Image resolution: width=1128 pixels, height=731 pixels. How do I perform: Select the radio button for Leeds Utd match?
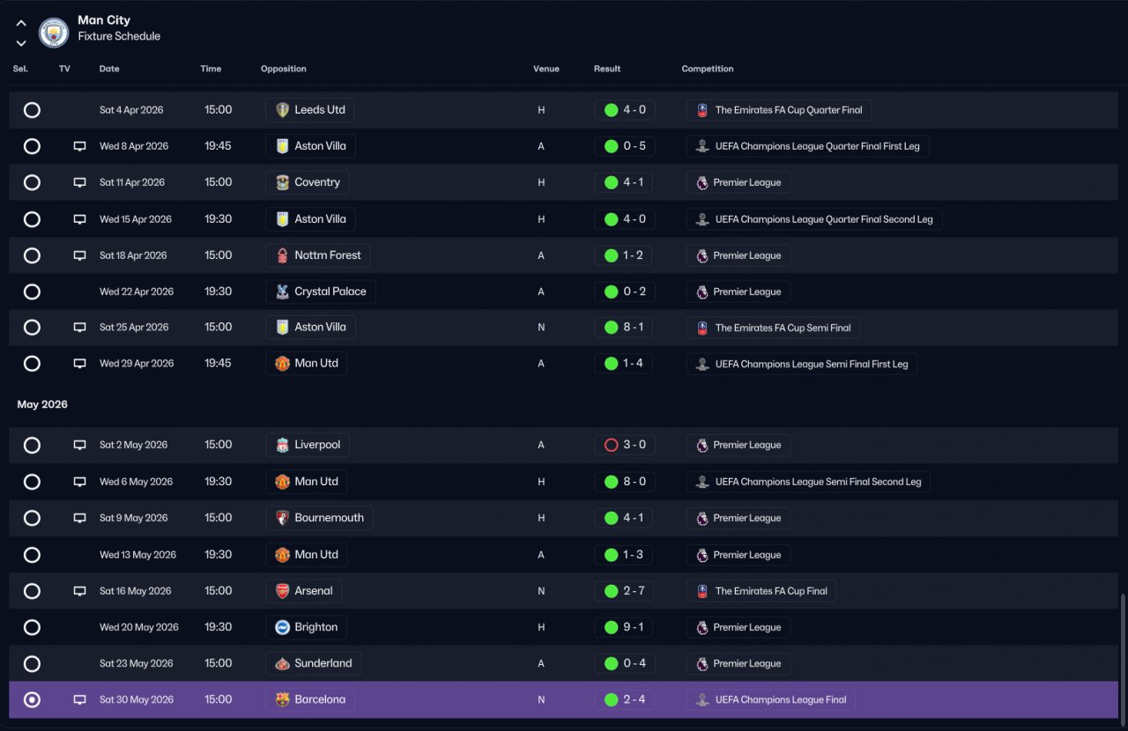pos(32,110)
